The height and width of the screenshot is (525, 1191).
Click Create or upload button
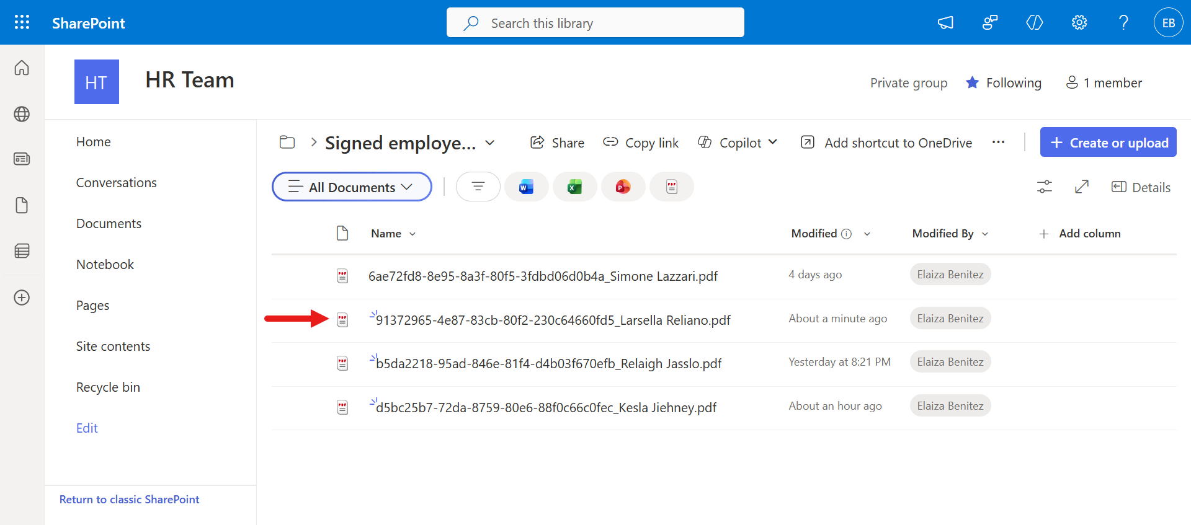[1108, 143]
